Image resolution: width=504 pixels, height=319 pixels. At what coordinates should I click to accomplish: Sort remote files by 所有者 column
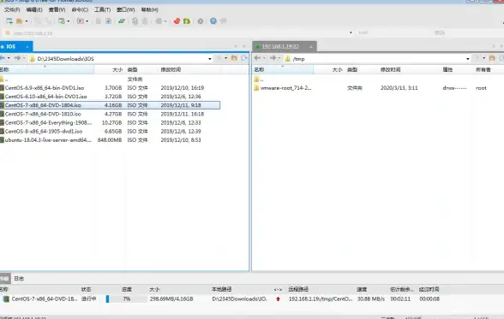click(x=483, y=69)
